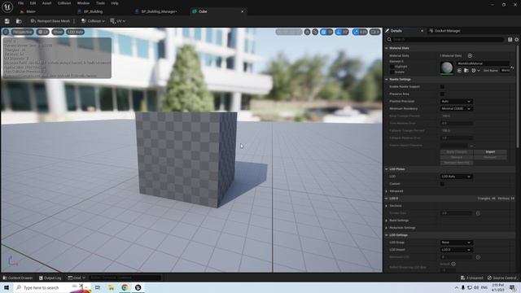Click the Details settings gear icon
Image resolution: width=521 pixels, height=293 pixels.
tap(516, 40)
